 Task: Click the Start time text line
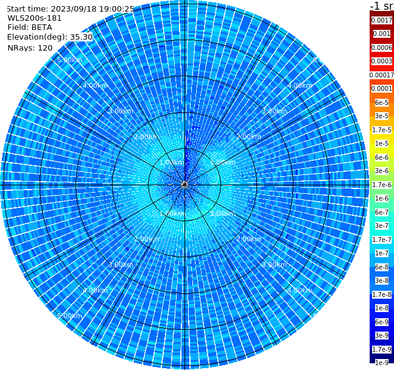click(70, 9)
